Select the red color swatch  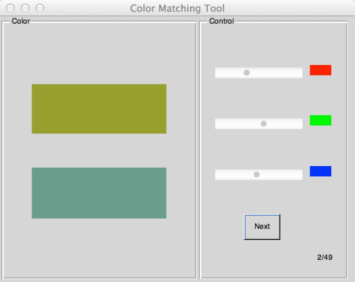coord(320,70)
